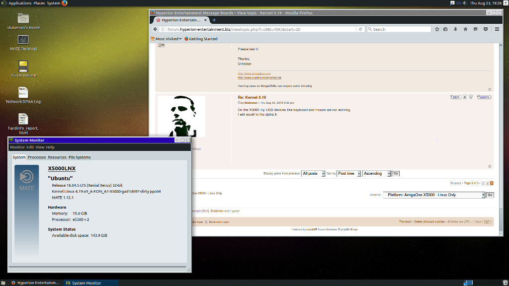The image size is (509, 286).
Task: Click The team link
Action: tap(405, 222)
